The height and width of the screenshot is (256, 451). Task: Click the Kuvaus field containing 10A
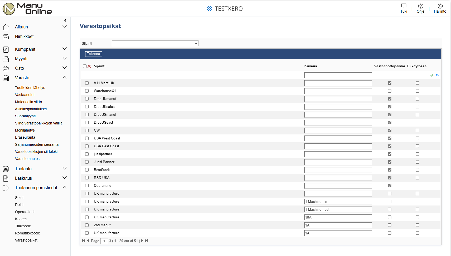pos(338,217)
